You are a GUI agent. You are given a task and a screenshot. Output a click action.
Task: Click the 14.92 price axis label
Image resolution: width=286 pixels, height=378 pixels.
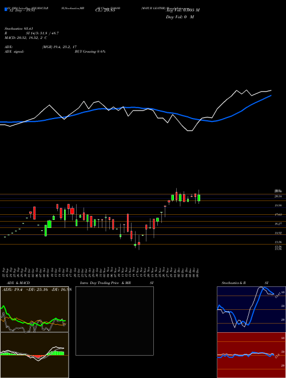(278, 233)
